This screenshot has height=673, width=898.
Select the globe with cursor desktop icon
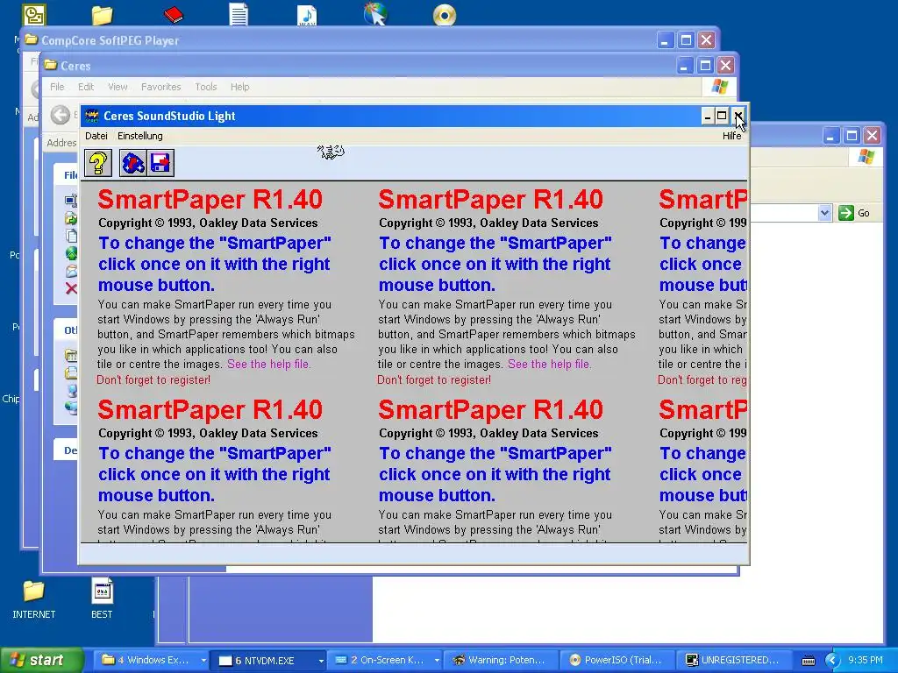pos(375,14)
